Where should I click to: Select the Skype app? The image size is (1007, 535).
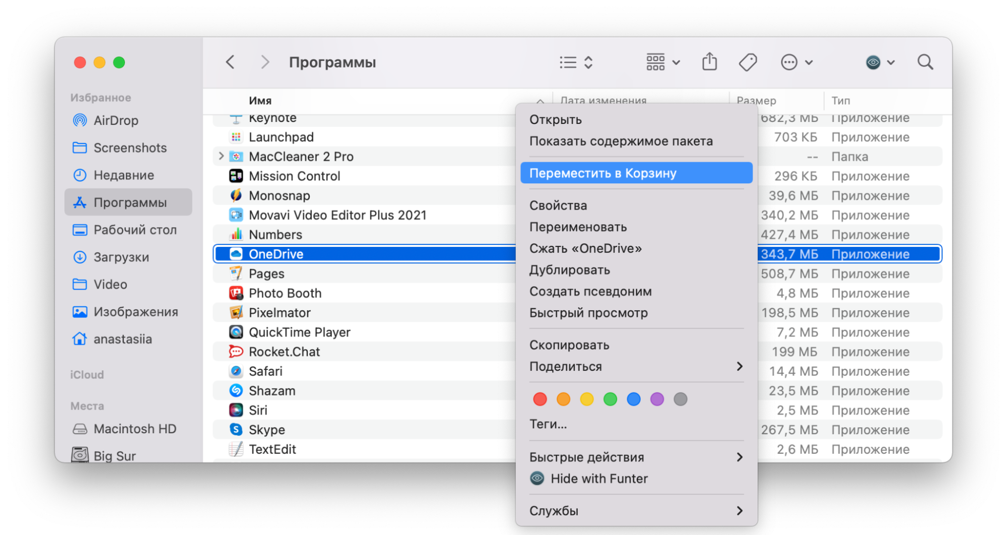(x=365, y=430)
